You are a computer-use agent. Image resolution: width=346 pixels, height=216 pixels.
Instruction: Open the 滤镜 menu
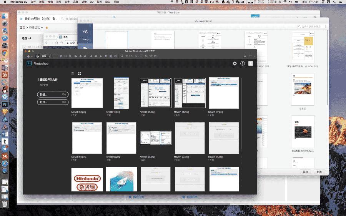coord(84,2)
